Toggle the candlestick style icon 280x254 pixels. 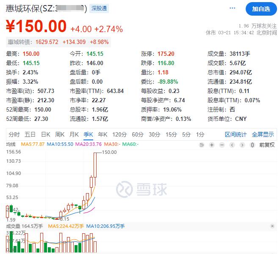point(252,145)
